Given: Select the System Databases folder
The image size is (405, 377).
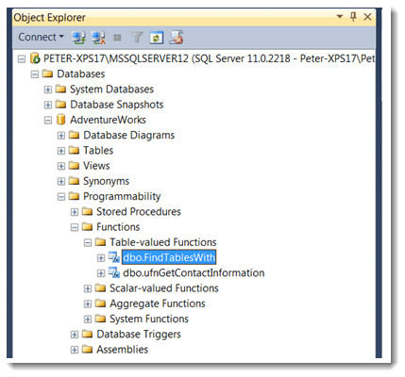Looking at the screenshot, I should [x=111, y=90].
